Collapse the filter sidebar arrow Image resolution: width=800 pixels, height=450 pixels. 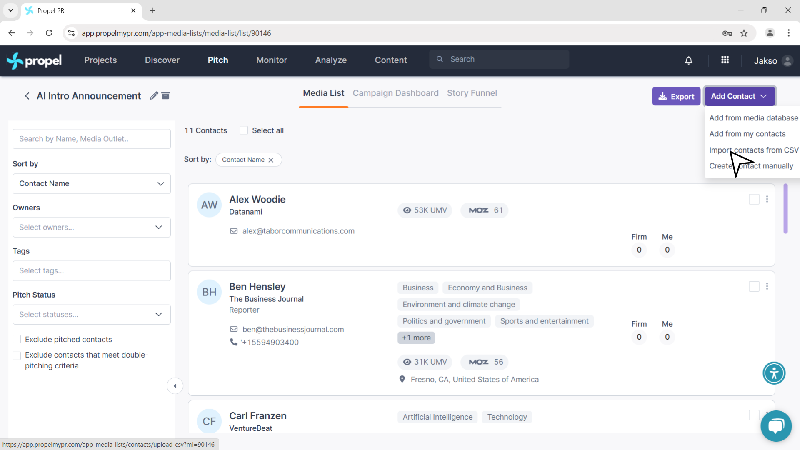[x=175, y=386]
